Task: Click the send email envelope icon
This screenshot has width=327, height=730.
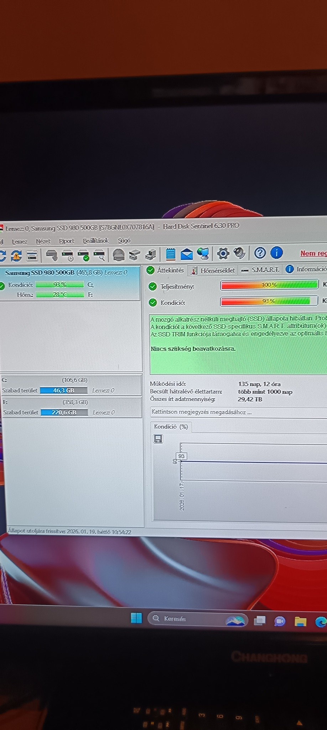Action: pos(187,254)
